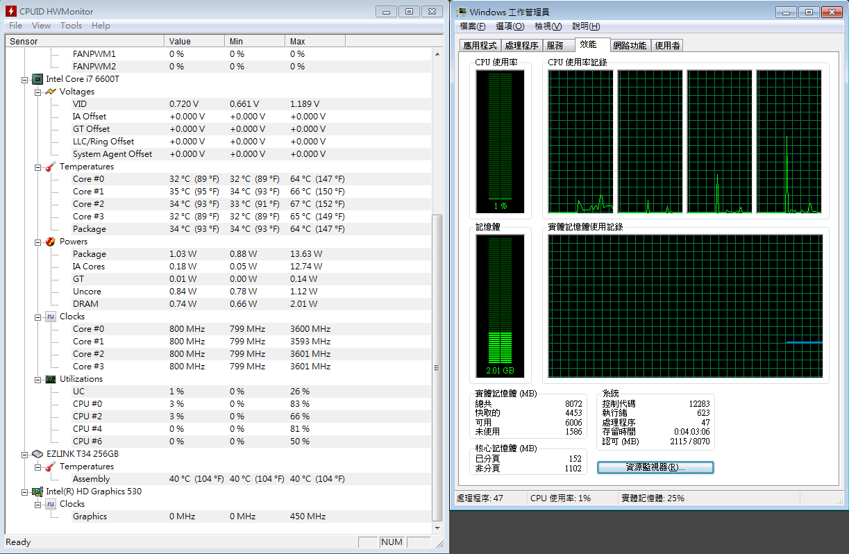This screenshot has width=849, height=554.
Task: Collapse the Powers tree node
Action: 38,242
